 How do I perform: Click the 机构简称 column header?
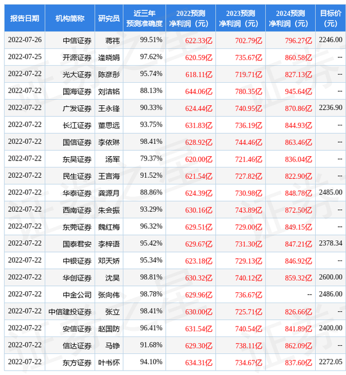tap(70, 18)
